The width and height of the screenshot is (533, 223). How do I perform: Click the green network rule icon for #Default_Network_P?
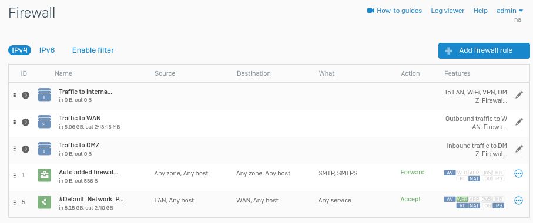(x=44, y=202)
